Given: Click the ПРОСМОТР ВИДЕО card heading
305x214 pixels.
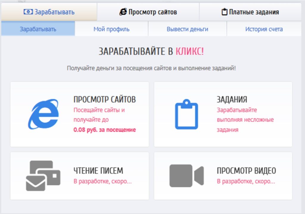Looking at the screenshot, I should tap(246, 171).
